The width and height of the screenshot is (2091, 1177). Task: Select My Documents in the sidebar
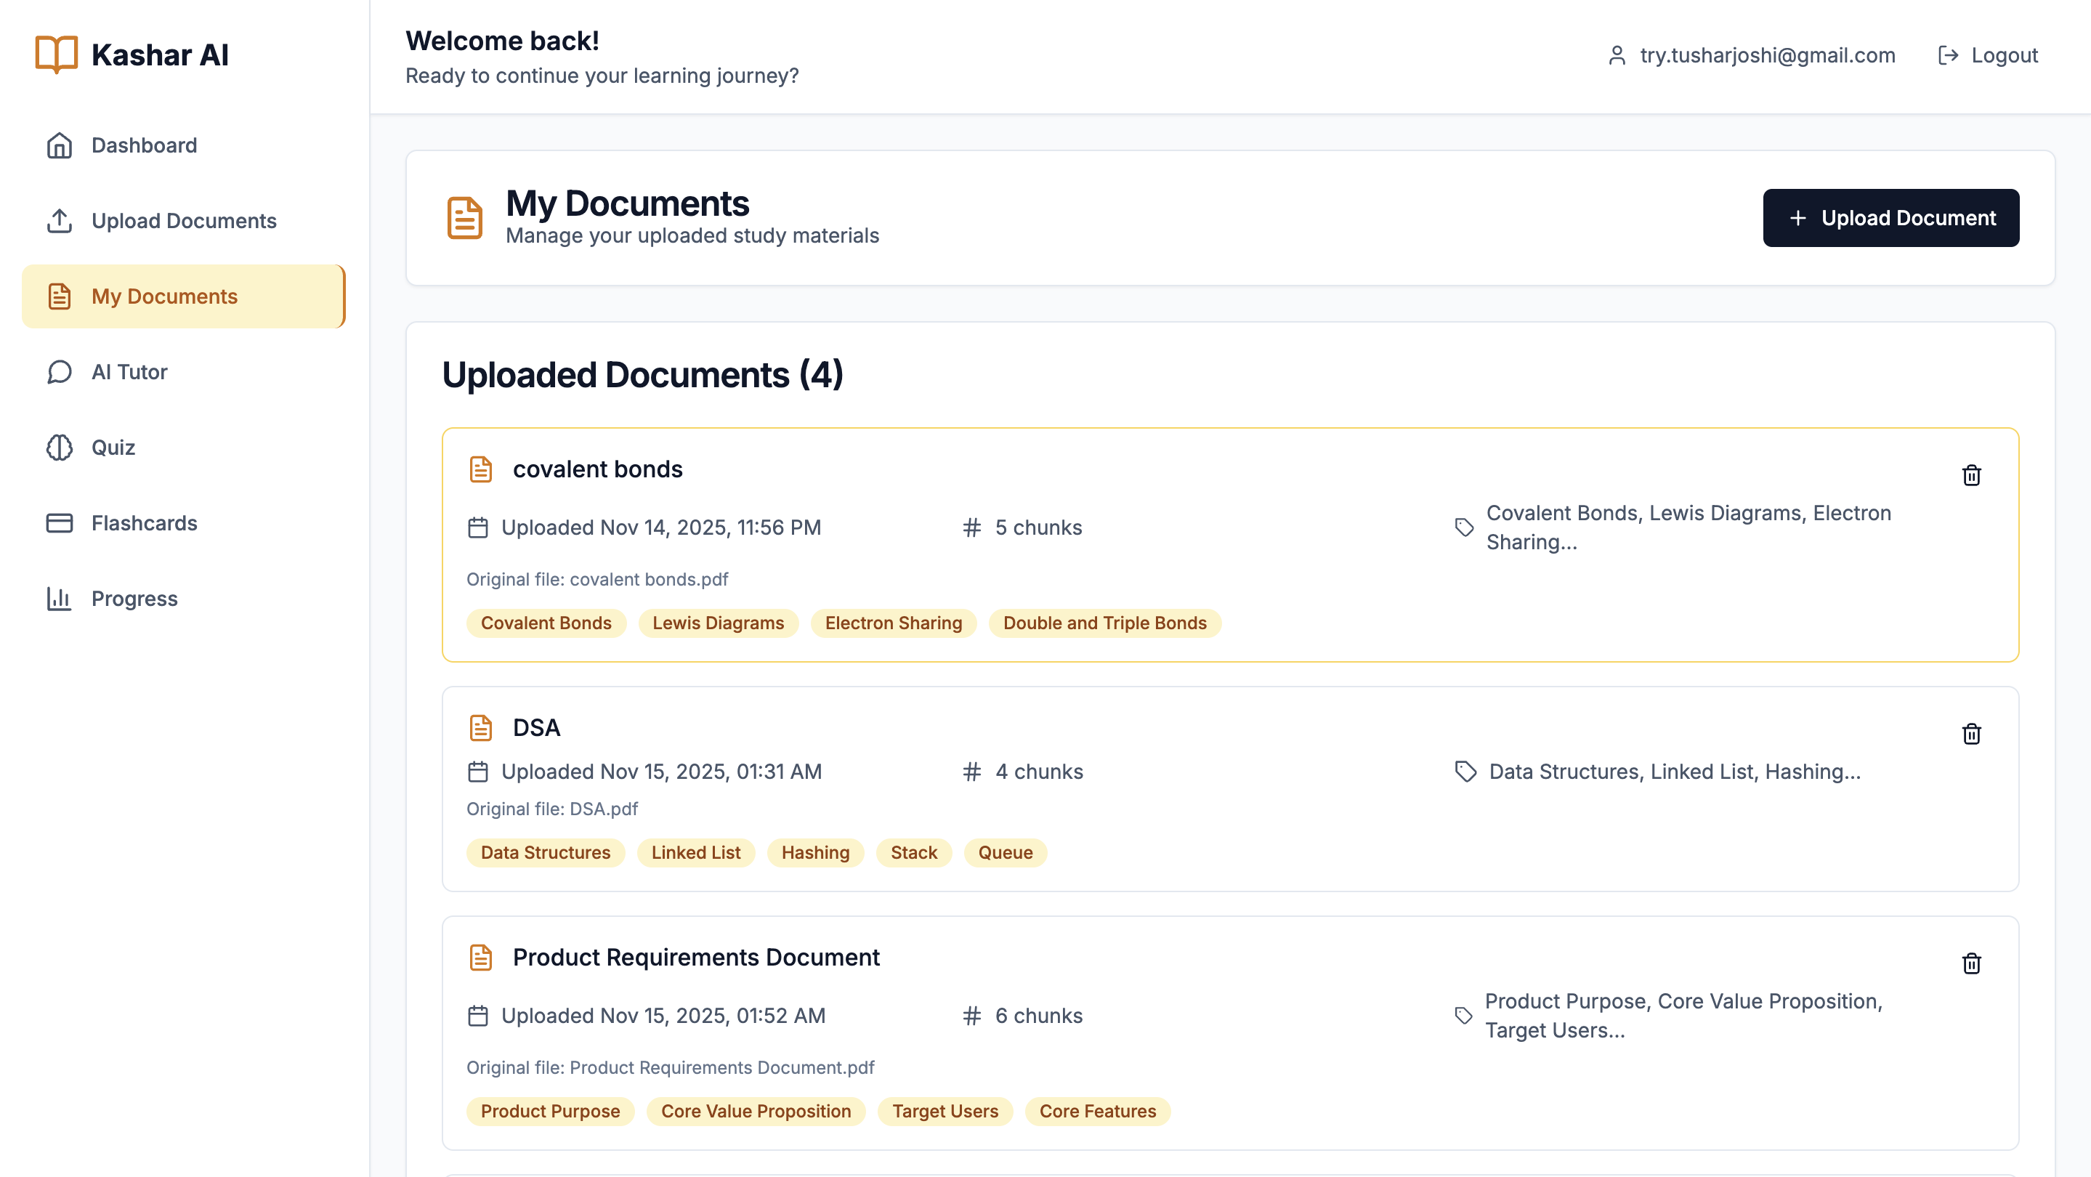pos(185,296)
